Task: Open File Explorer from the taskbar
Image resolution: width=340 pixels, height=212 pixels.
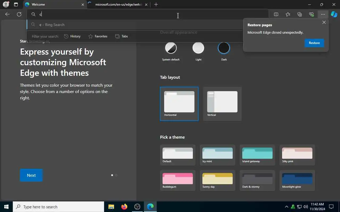Action: click(111, 207)
